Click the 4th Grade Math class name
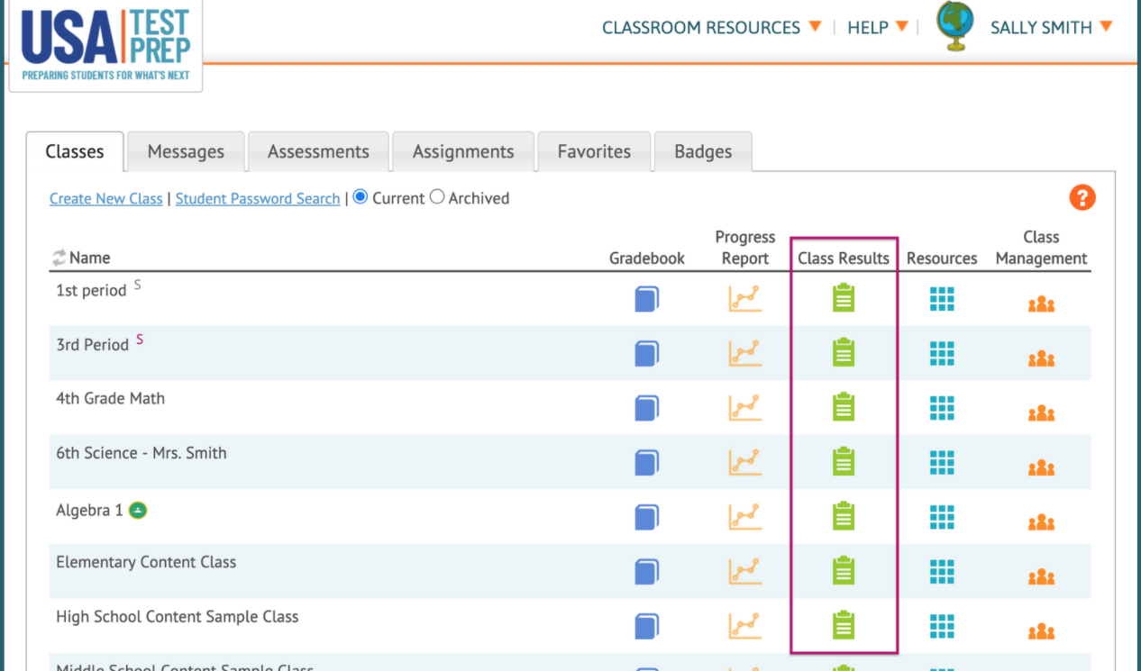Image resolution: width=1141 pixels, height=671 pixels. coord(111,398)
